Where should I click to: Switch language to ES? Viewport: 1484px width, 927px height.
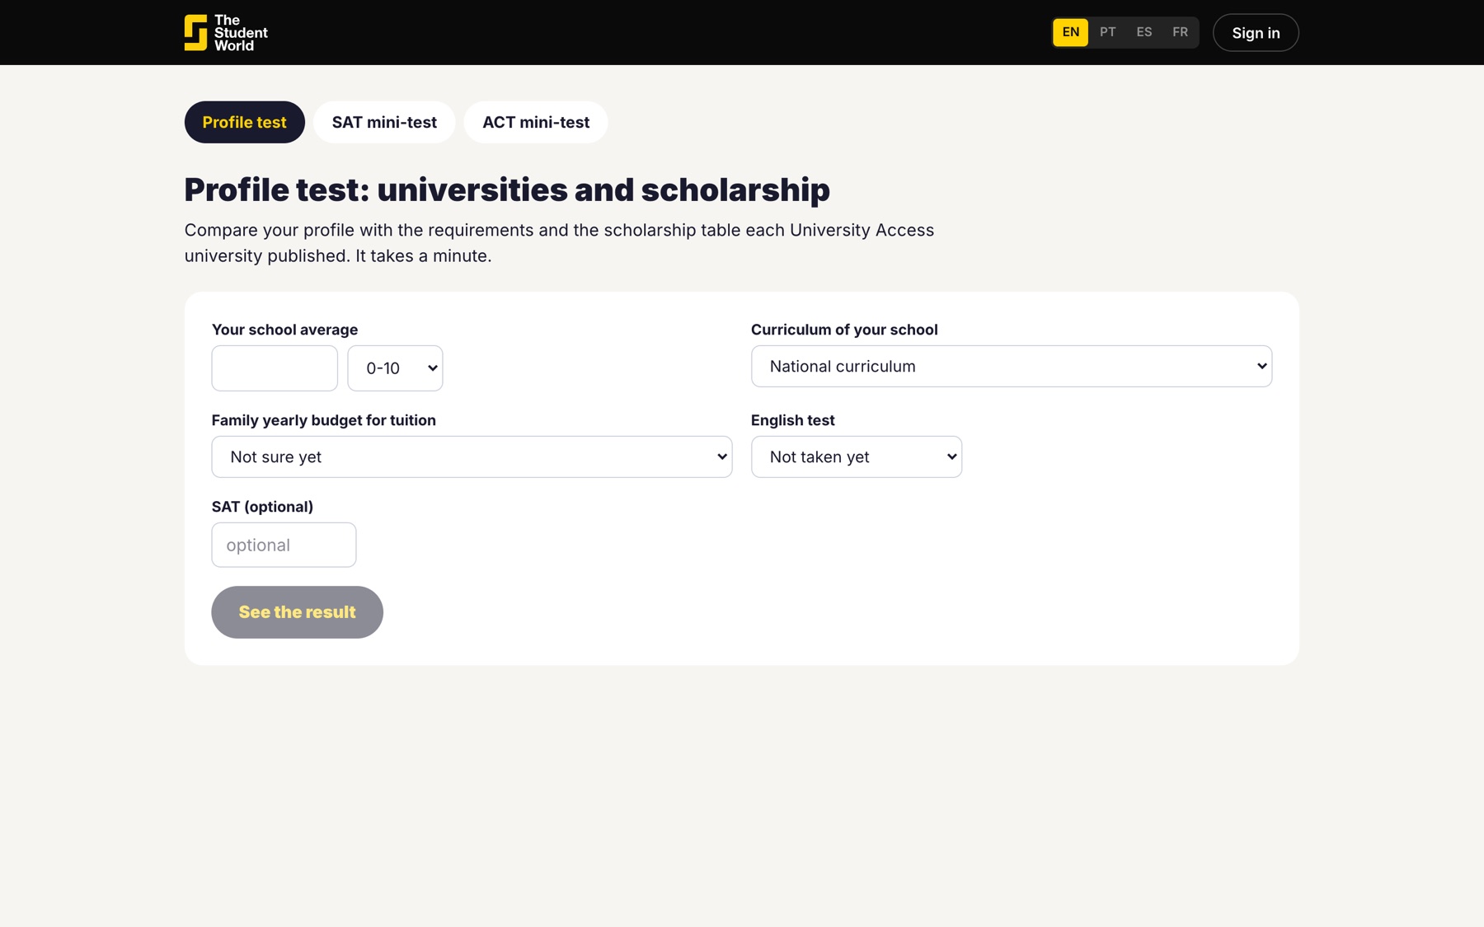(x=1144, y=32)
